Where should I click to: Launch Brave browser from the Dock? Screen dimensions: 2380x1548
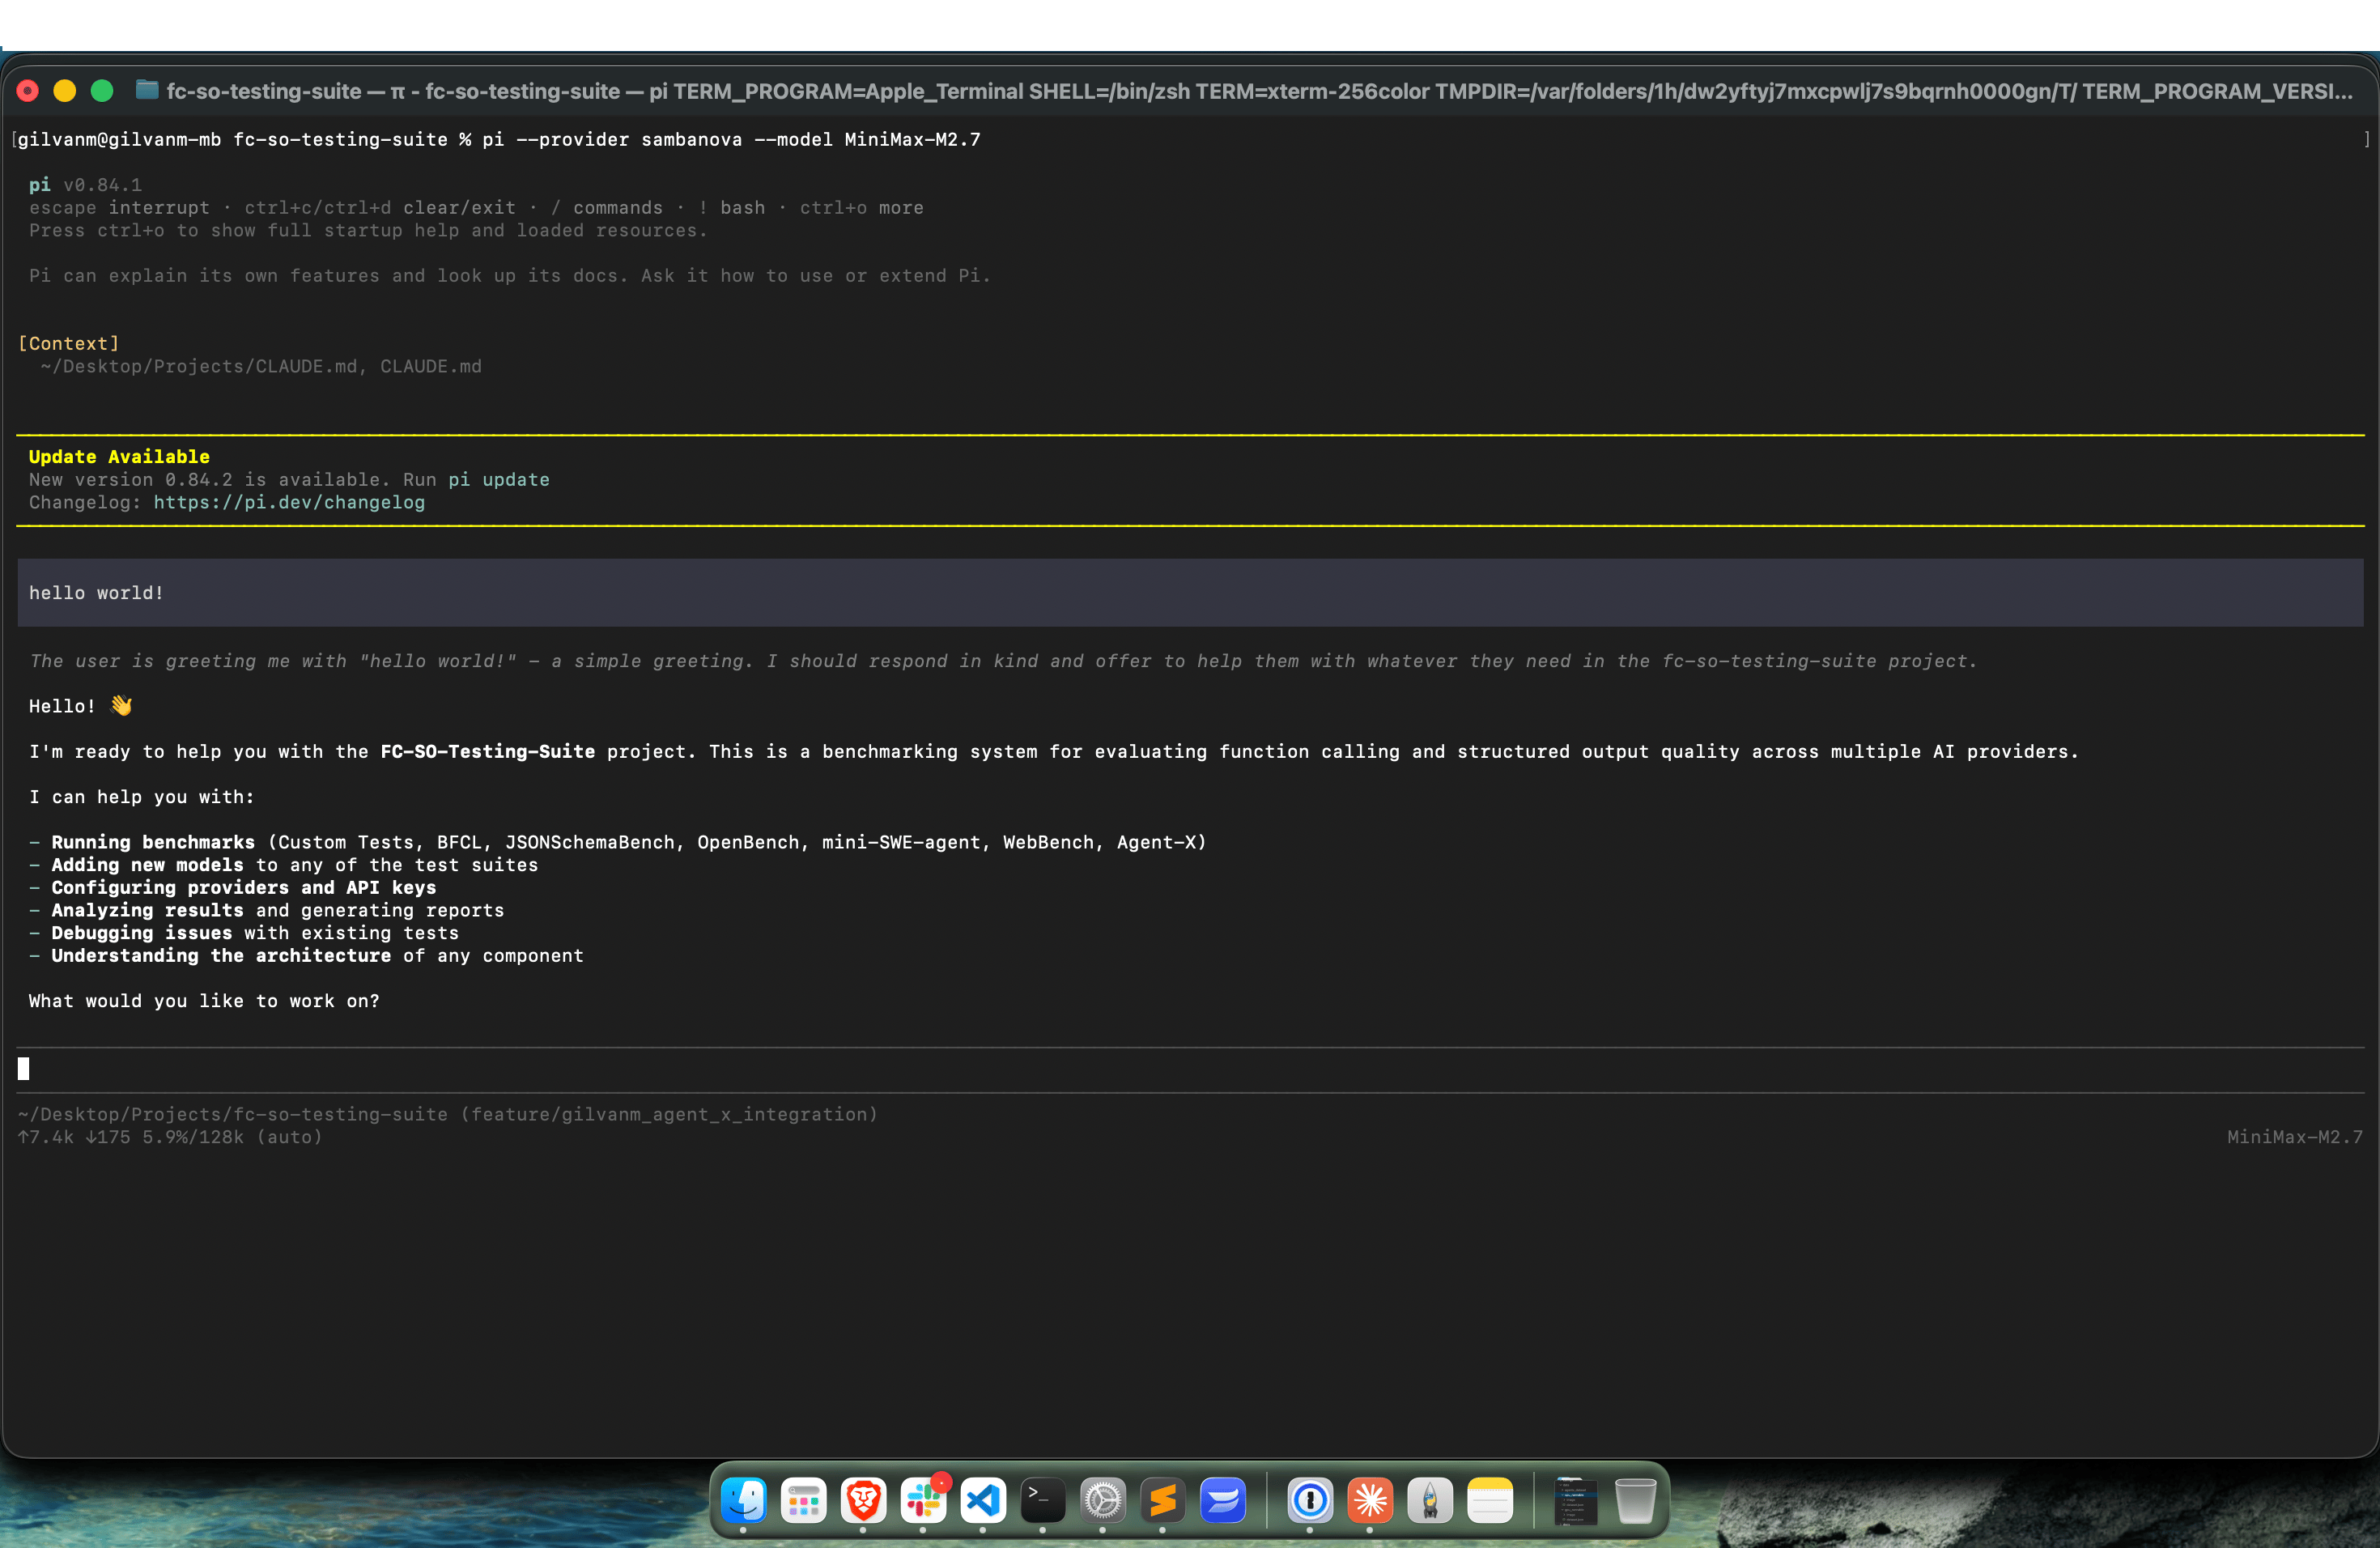(x=863, y=1500)
